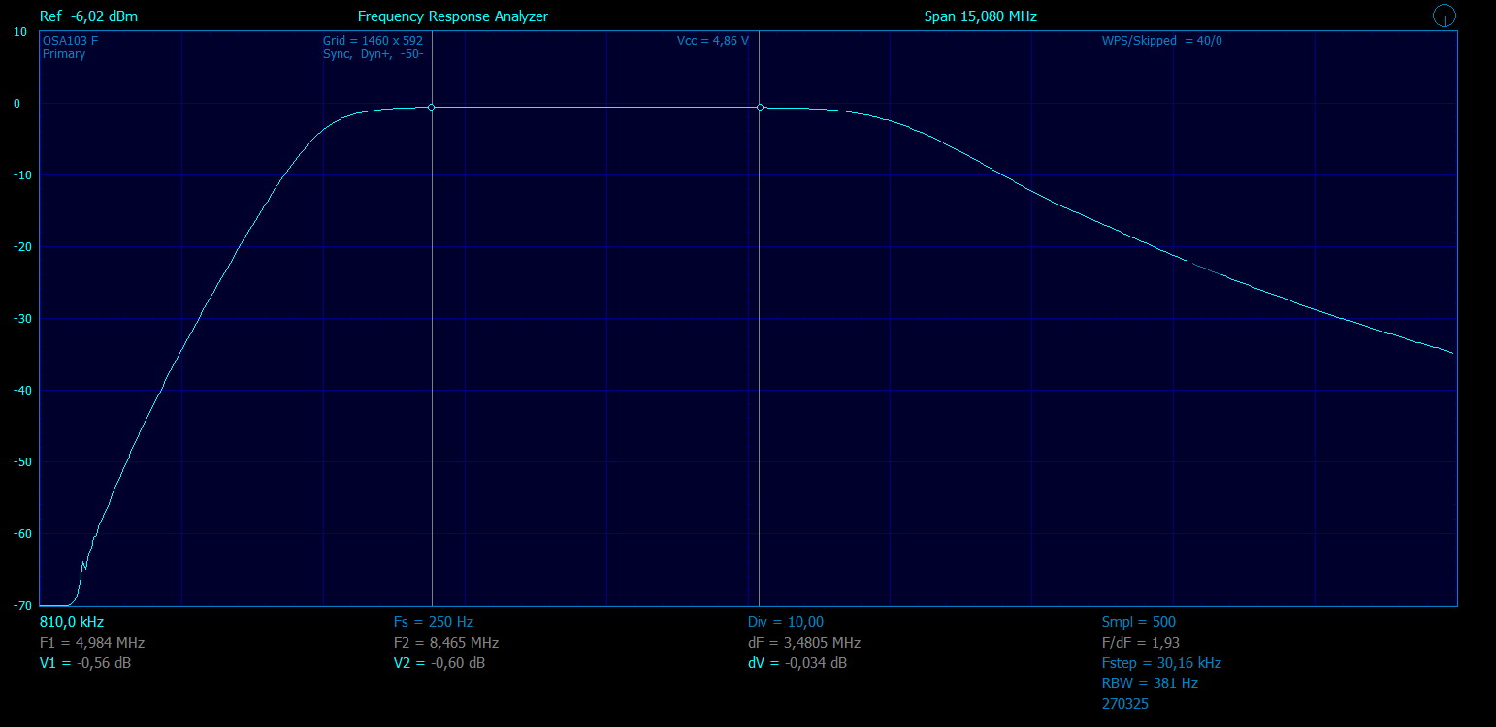
Task: Click the Grid = 1460 x 592 label
Action: 373,41
